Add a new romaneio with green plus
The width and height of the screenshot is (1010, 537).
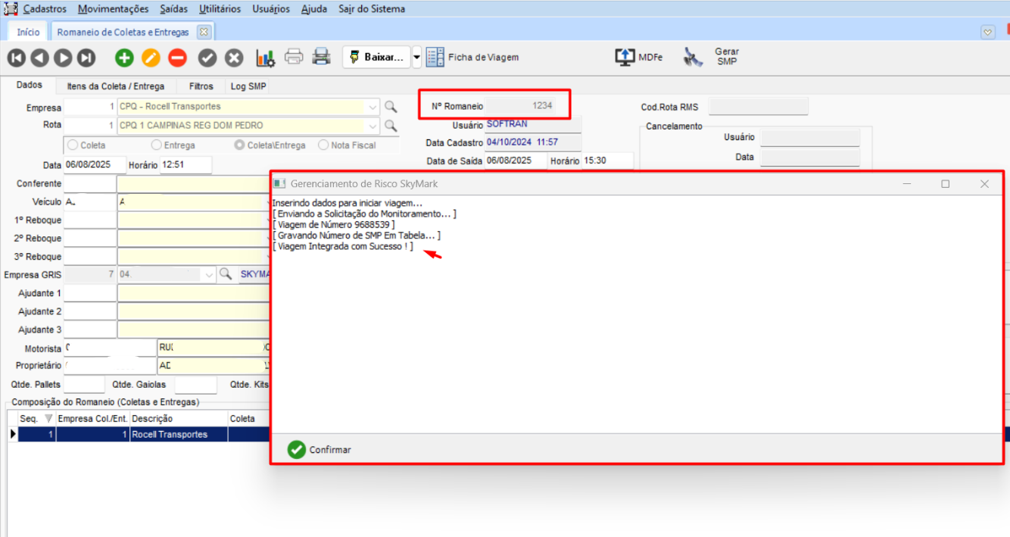pyautogui.click(x=124, y=58)
